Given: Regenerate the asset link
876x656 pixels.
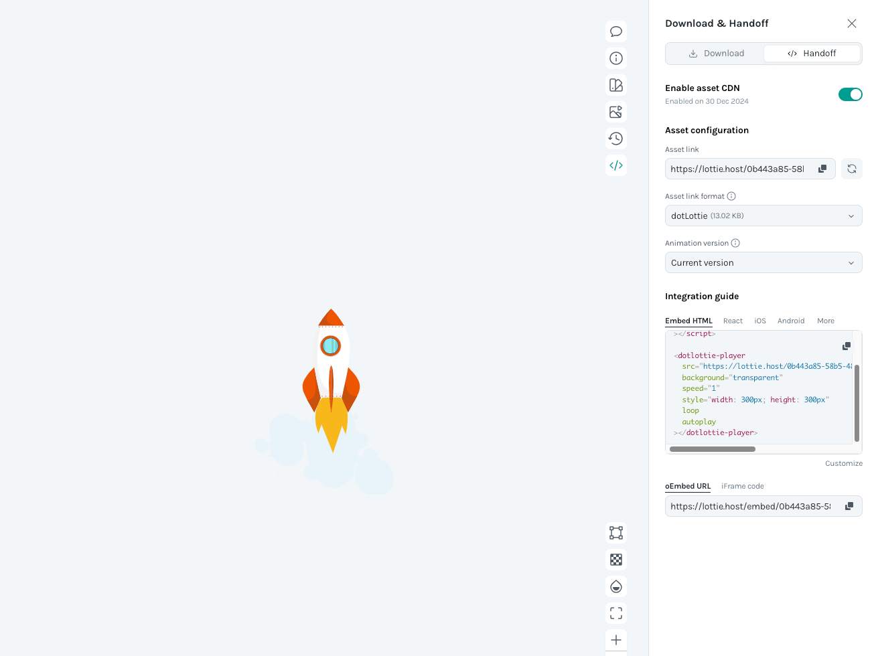Looking at the screenshot, I should click(851, 169).
